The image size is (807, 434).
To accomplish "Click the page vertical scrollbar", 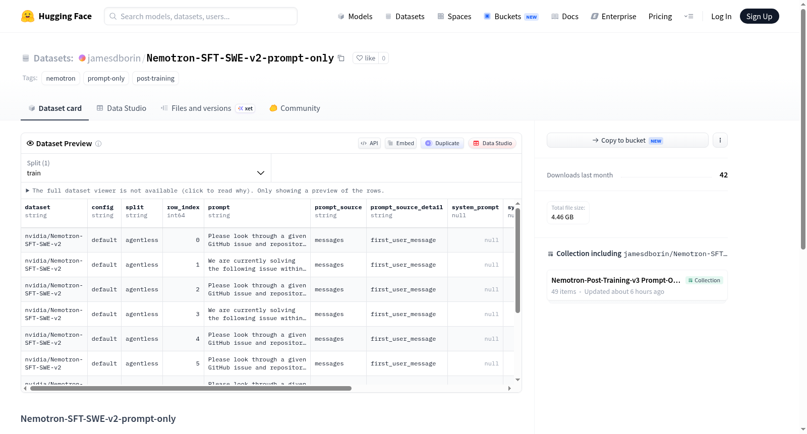I will 803,129.
